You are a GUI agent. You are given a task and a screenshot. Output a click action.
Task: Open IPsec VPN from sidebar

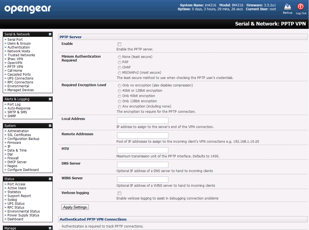point(15,59)
